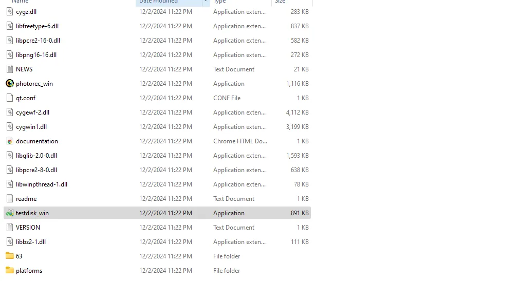Screen dimensions: 521x281
Task: Click the Chrome HTML Do... type cell
Action: point(240,141)
